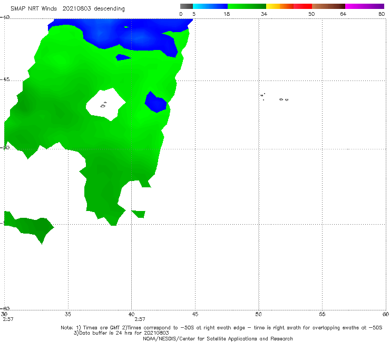Click the 'Times are GMT' note line
Screen dimensions: 390x342
pos(221,328)
